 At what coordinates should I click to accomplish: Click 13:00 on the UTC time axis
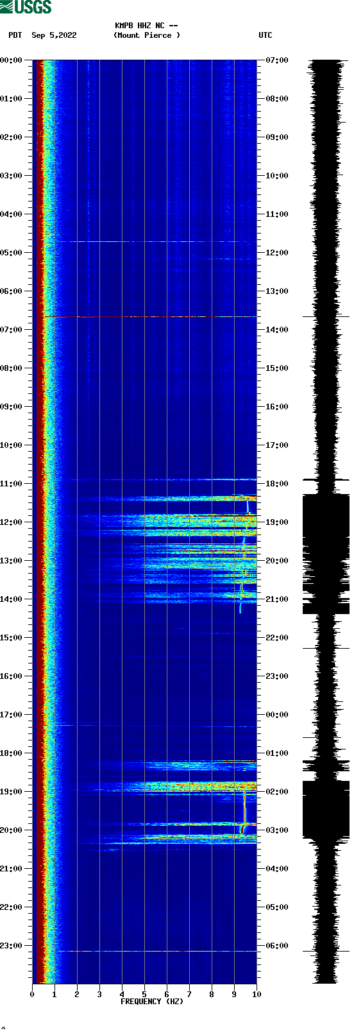[x=277, y=291]
